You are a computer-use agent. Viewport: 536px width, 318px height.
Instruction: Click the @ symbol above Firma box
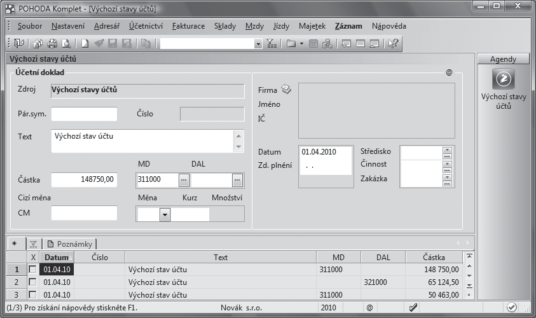[x=449, y=73]
